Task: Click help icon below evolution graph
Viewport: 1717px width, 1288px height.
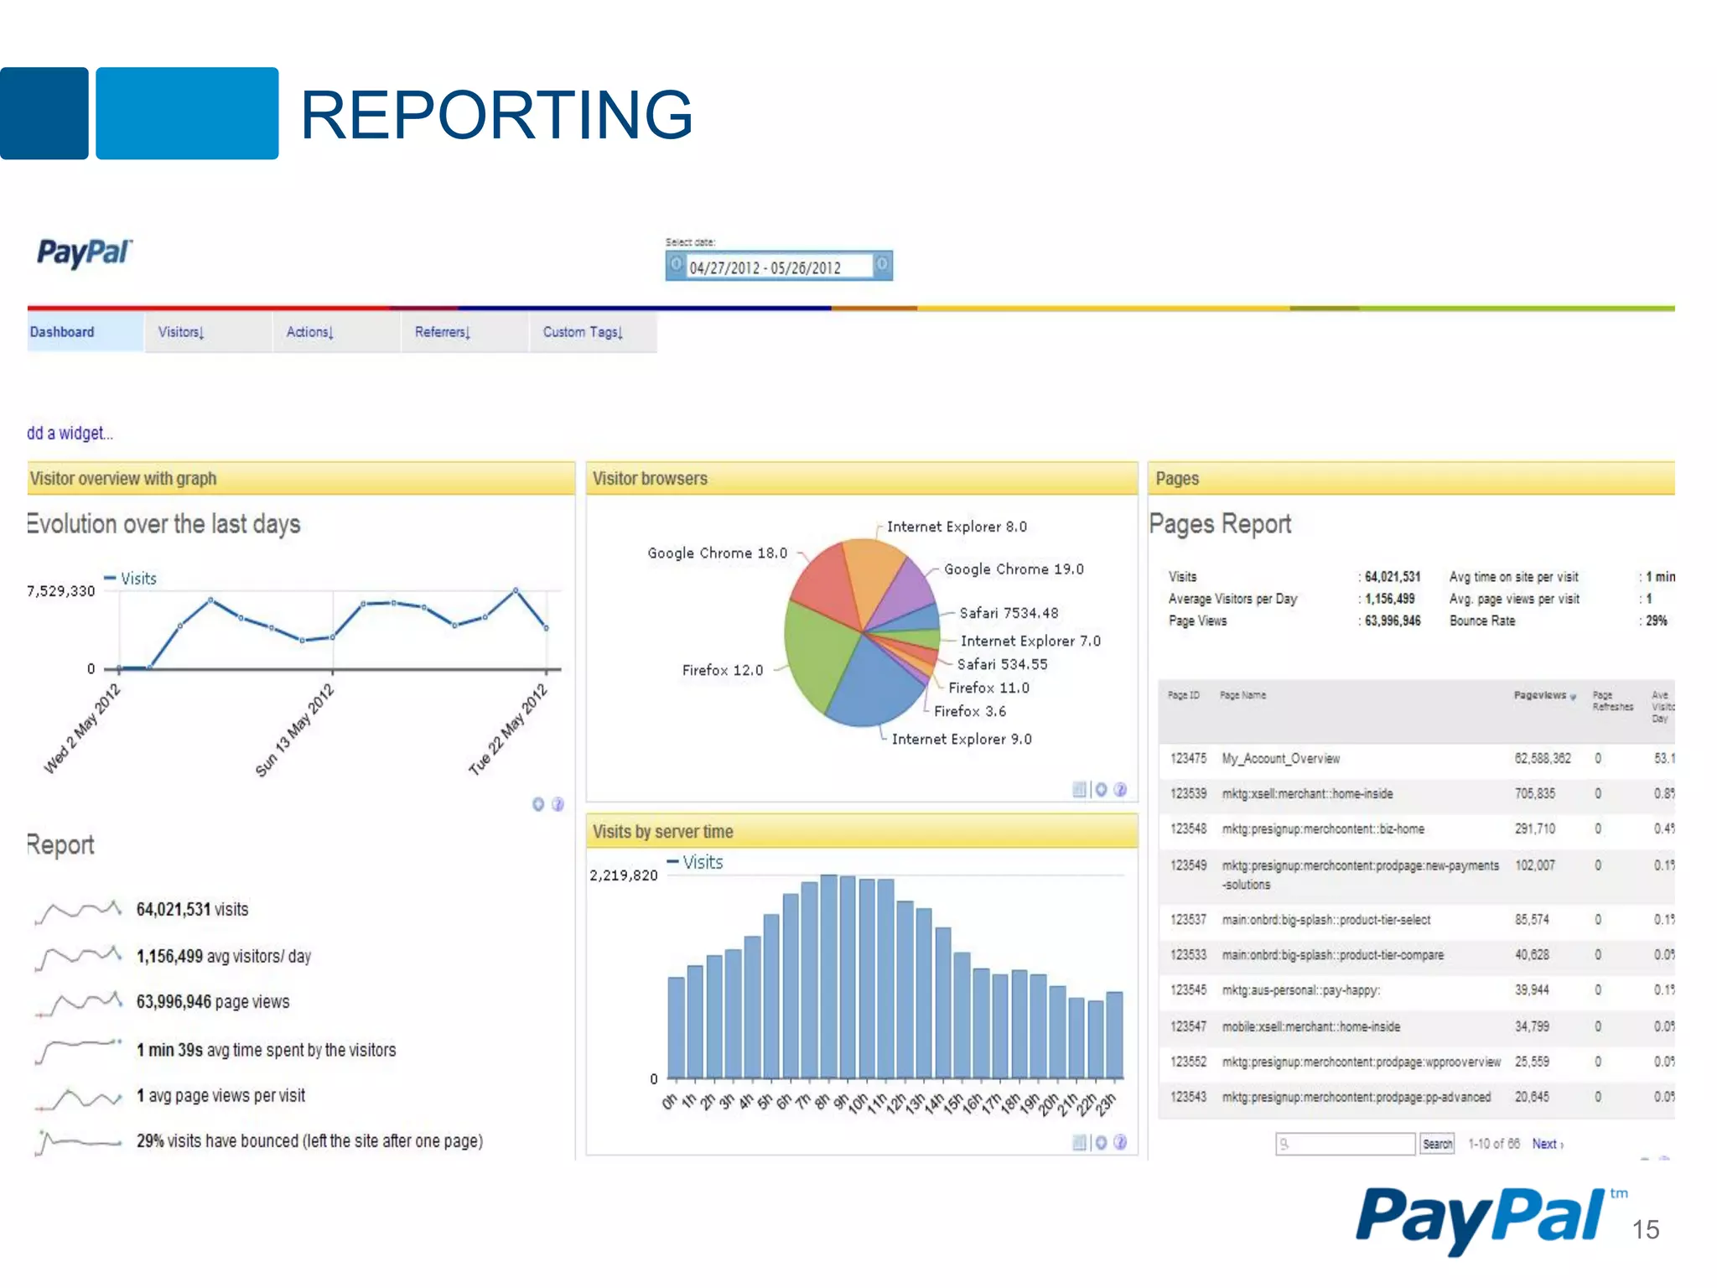Action: click(x=558, y=804)
